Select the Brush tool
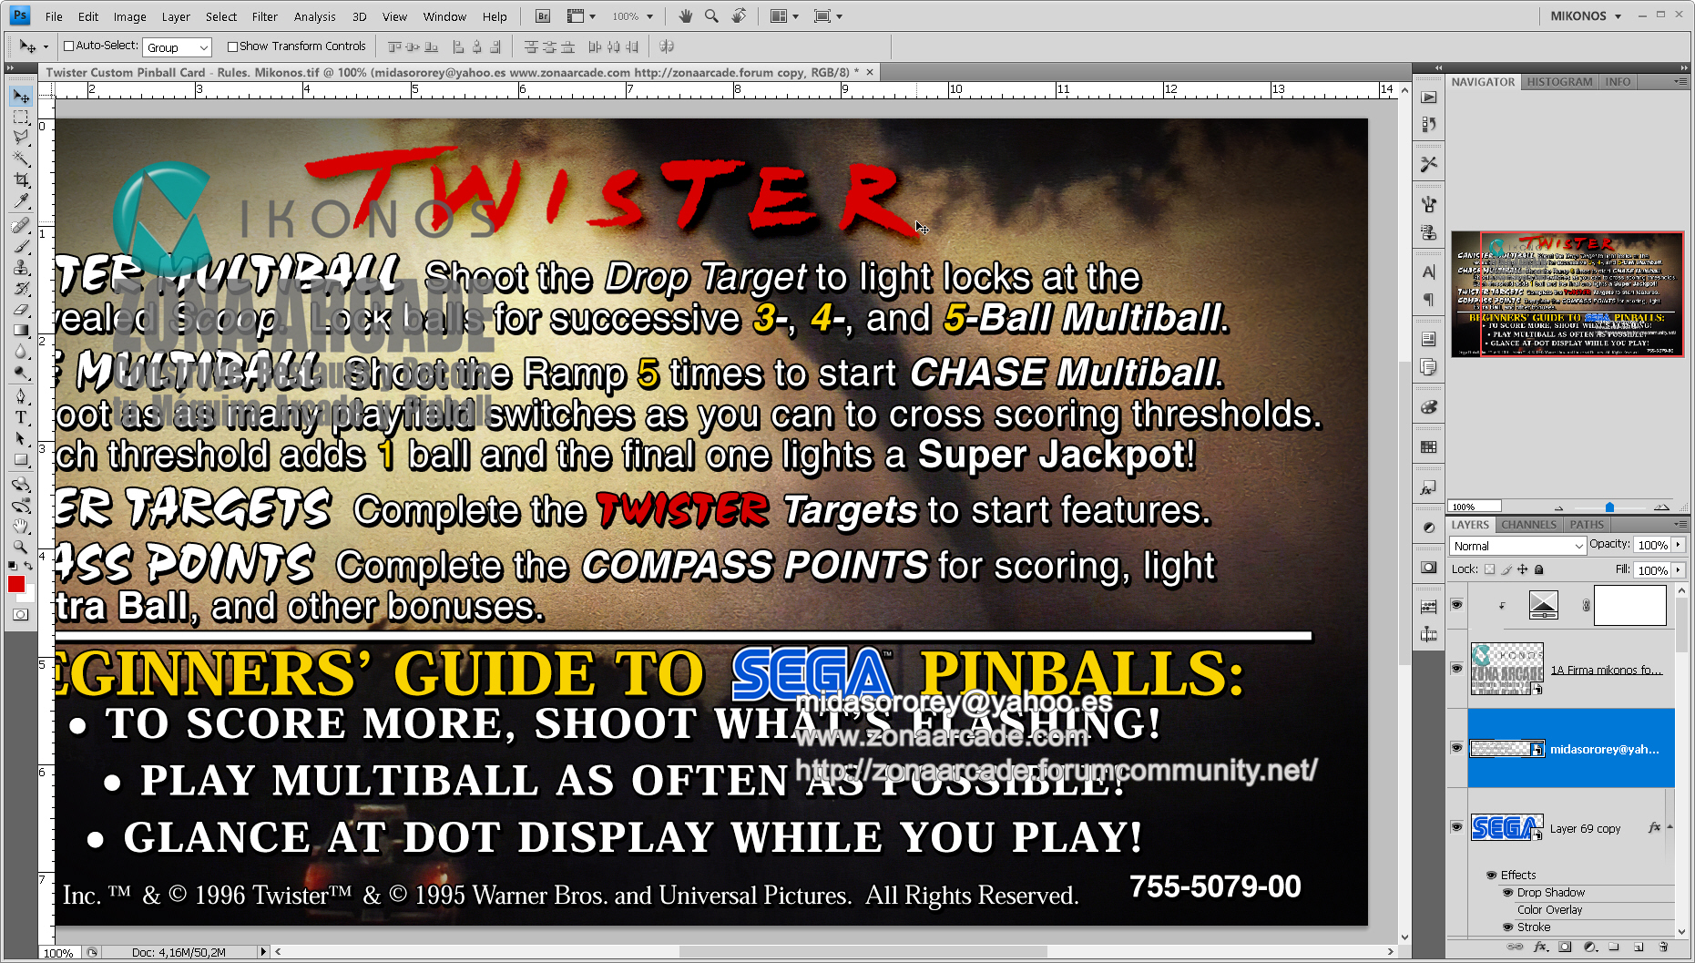This screenshot has width=1695, height=963. [x=21, y=246]
